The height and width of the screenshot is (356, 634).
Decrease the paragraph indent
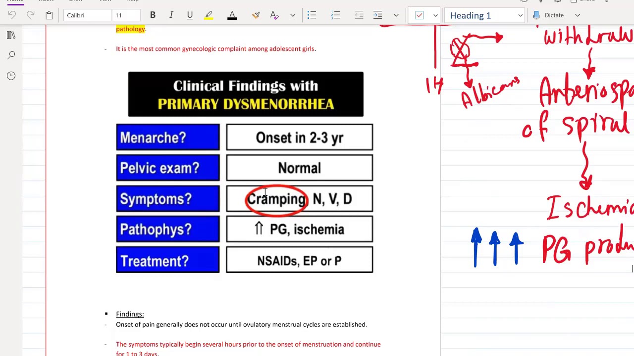pyautogui.click(x=359, y=15)
